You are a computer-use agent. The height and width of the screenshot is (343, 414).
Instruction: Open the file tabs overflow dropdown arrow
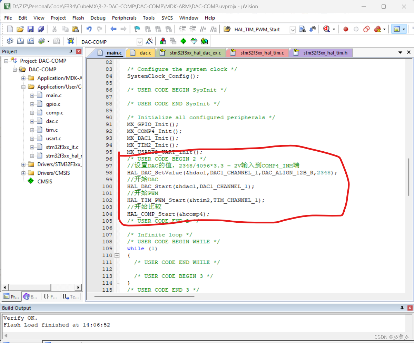click(x=400, y=52)
